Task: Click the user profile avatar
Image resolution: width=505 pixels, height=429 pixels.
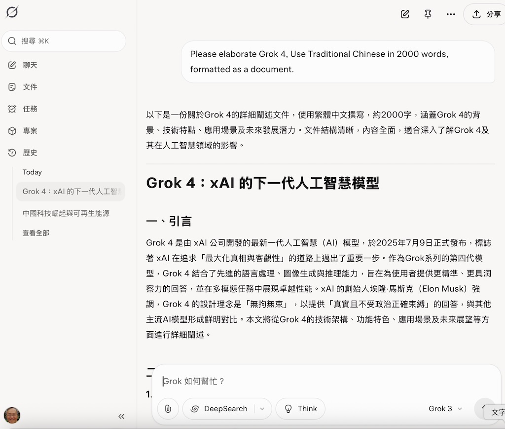Action: point(12,415)
